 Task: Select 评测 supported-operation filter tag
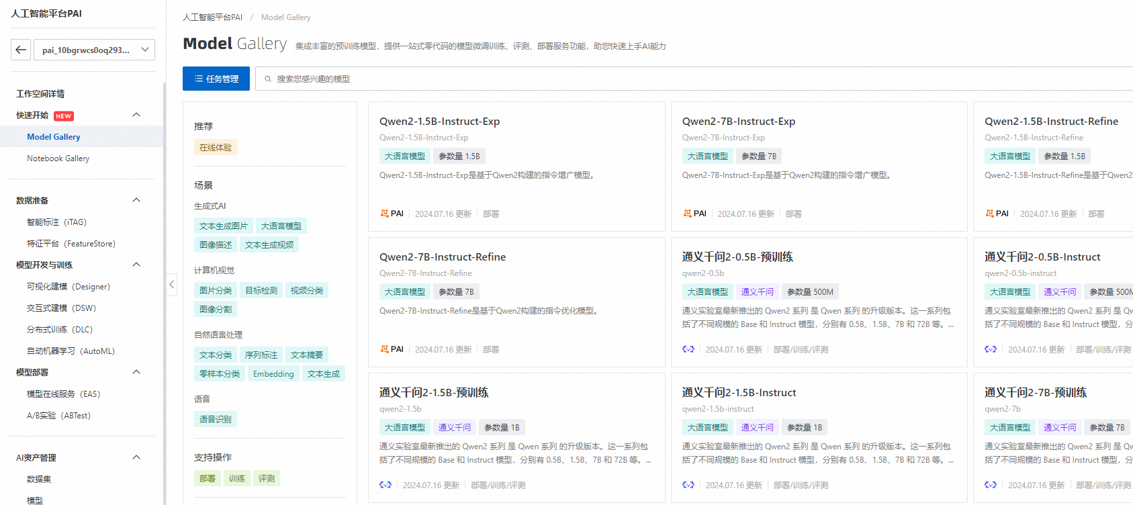click(267, 479)
